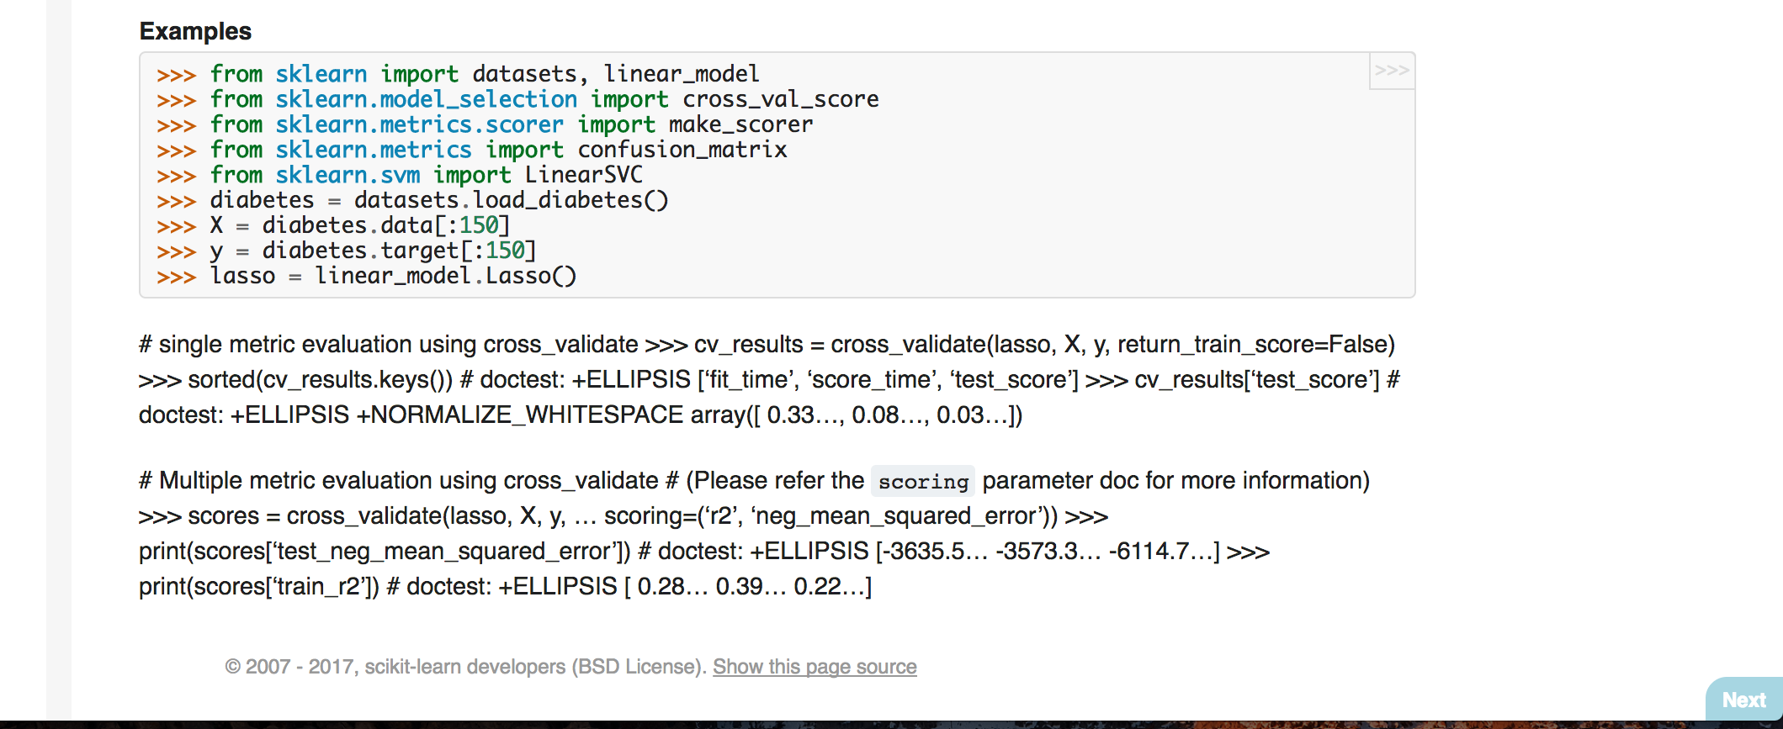The height and width of the screenshot is (729, 1783).
Task: Click linear_model.Lasso() in the last code line
Action: (x=445, y=276)
